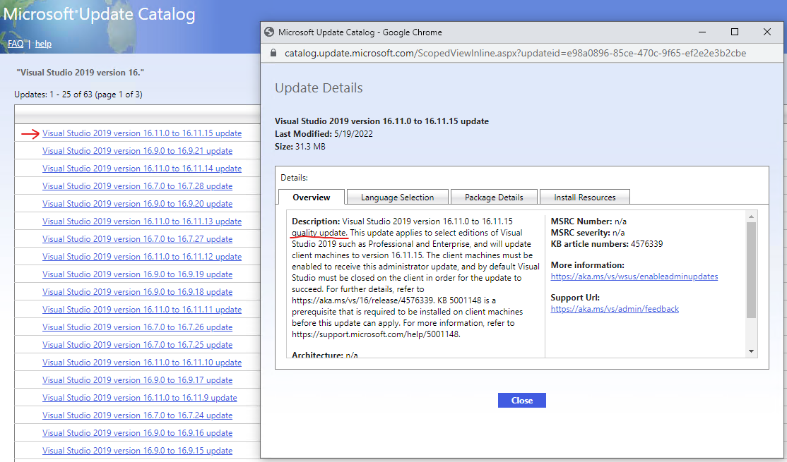Open the 16.11.0 to 16.11.9 update link
787x462 pixels.
[x=140, y=398]
